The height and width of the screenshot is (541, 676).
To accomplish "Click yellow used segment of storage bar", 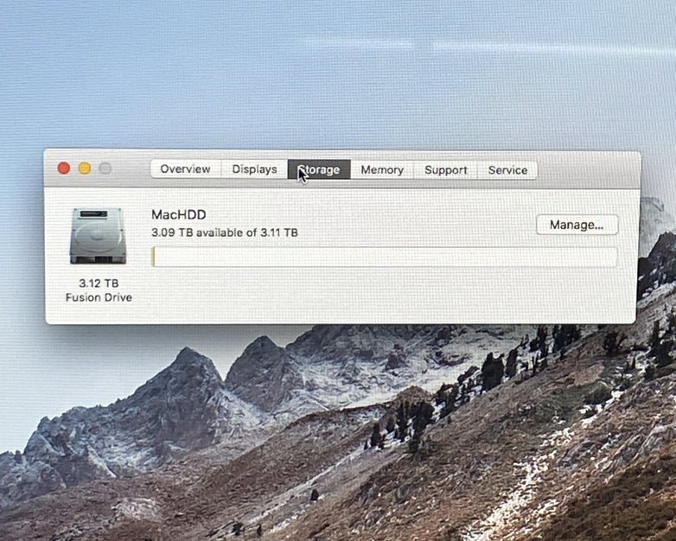I will tap(154, 257).
